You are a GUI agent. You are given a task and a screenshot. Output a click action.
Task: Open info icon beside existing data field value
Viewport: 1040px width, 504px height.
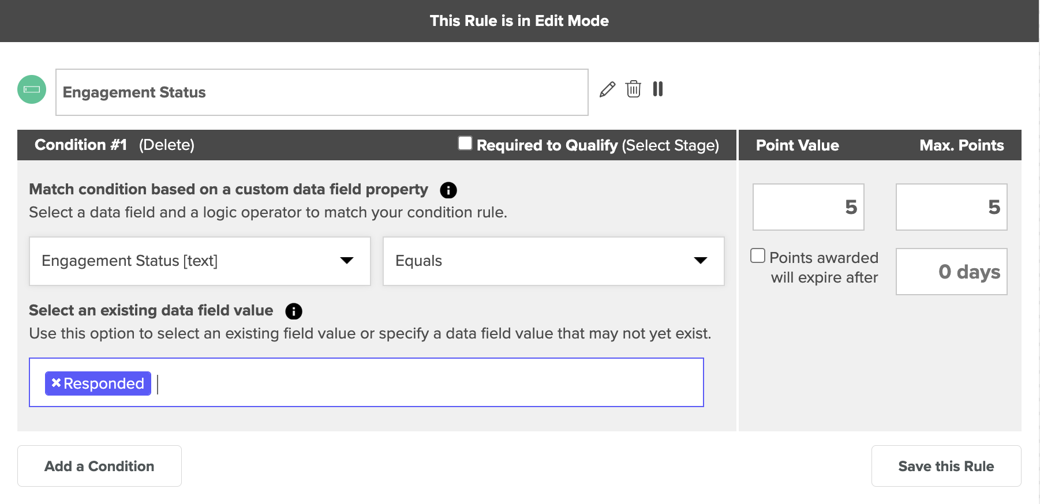[x=294, y=311]
